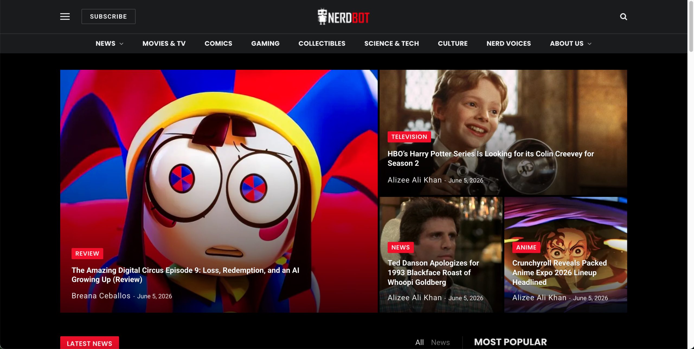Select the News filter tab

coord(440,343)
